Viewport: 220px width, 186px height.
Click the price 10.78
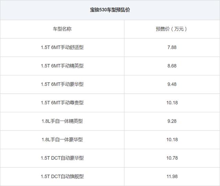[x=172, y=158]
